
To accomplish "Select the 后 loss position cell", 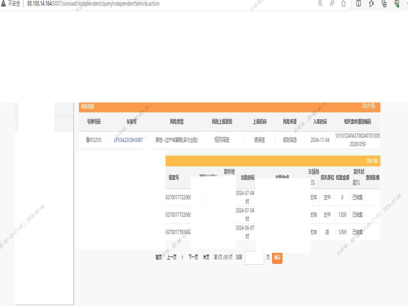I will [x=327, y=232].
